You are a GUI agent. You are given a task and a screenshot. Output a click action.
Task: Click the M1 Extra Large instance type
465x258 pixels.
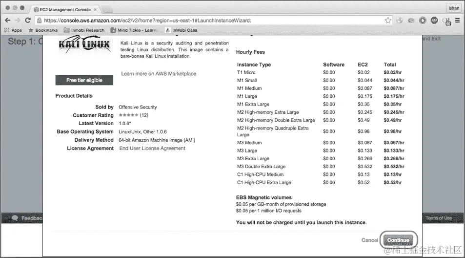(253, 104)
